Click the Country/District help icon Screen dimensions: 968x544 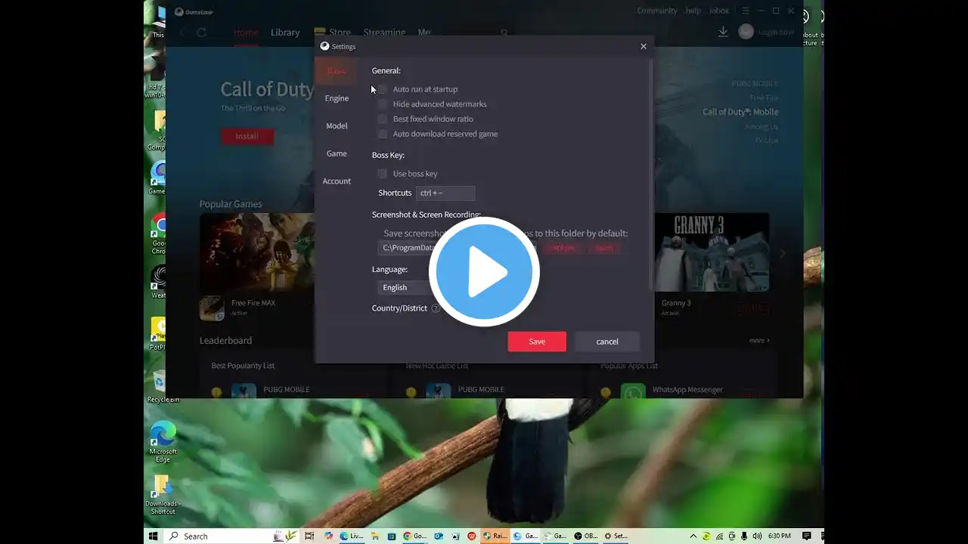(x=436, y=308)
